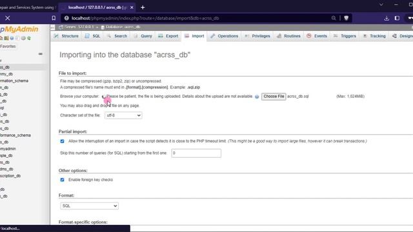Open a new browser tab with plus
Image resolution: width=413 pixels, height=232 pixels.
point(143,8)
